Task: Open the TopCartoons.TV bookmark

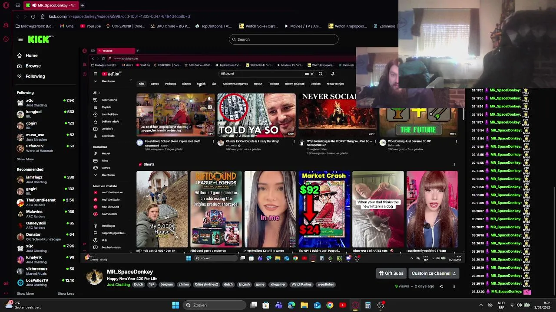Action: [213, 26]
